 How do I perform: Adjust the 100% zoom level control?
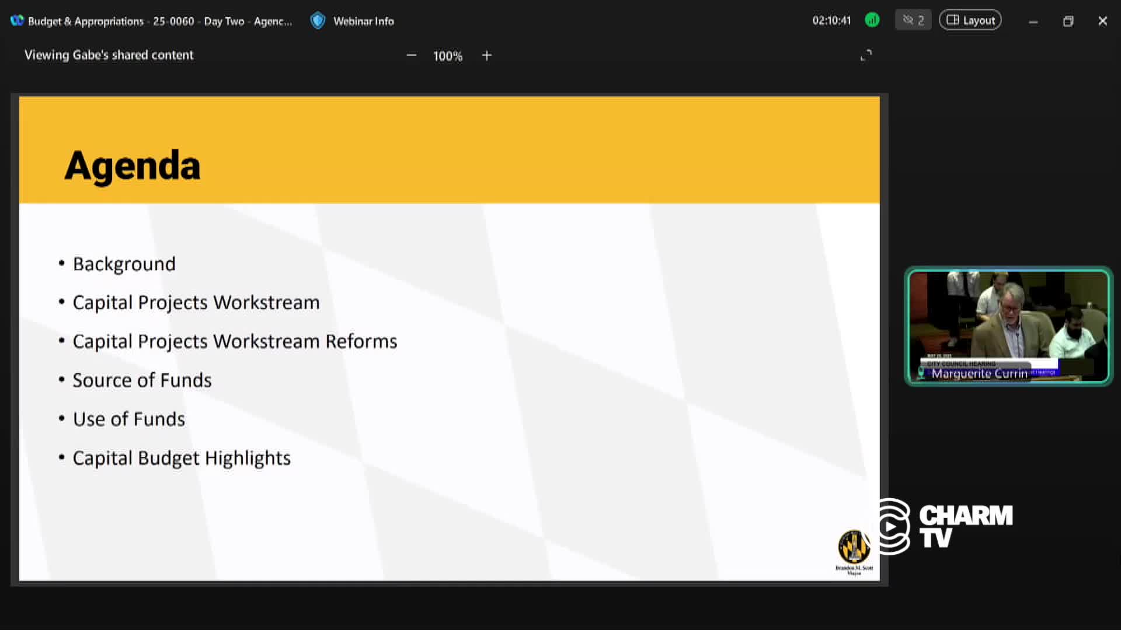[448, 55]
